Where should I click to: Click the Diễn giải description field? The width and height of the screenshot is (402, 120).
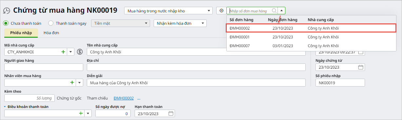pos(196,83)
